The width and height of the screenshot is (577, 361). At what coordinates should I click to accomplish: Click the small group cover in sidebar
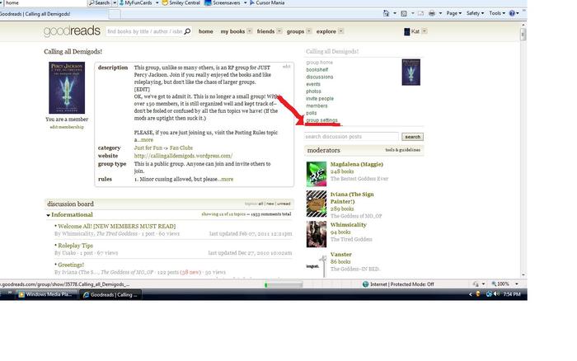(411, 73)
